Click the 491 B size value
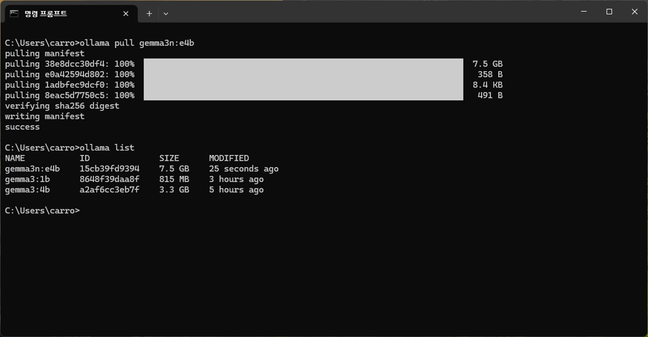The height and width of the screenshot is (337, 648). pos(490,95)
